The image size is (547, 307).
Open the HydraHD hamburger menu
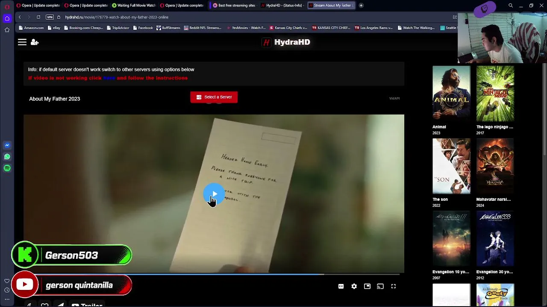(22, 42)
